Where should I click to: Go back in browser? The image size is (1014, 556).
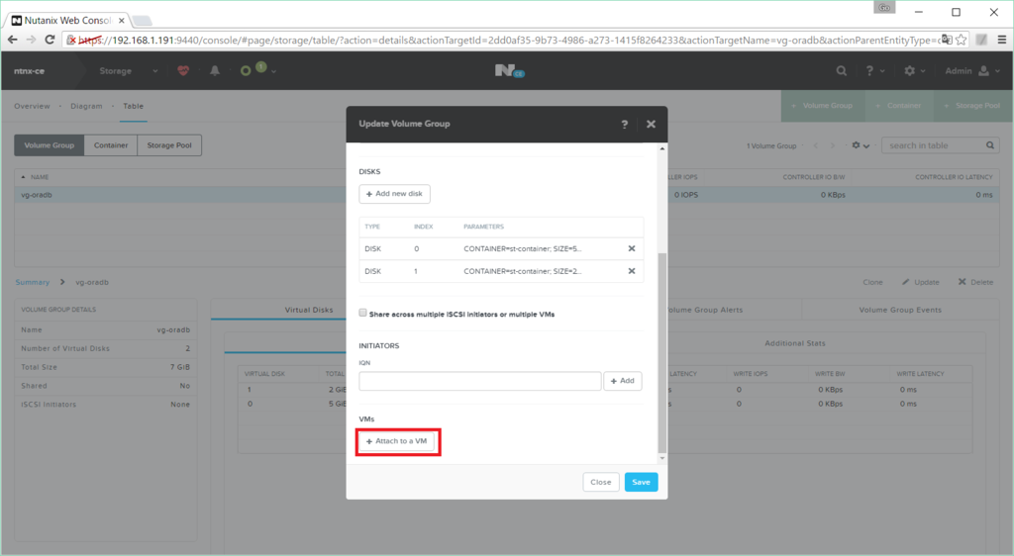12,40
